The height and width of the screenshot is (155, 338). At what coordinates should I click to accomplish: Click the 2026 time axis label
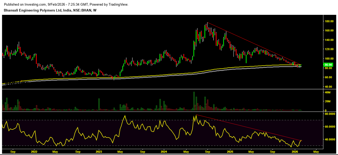coord(295,152)
